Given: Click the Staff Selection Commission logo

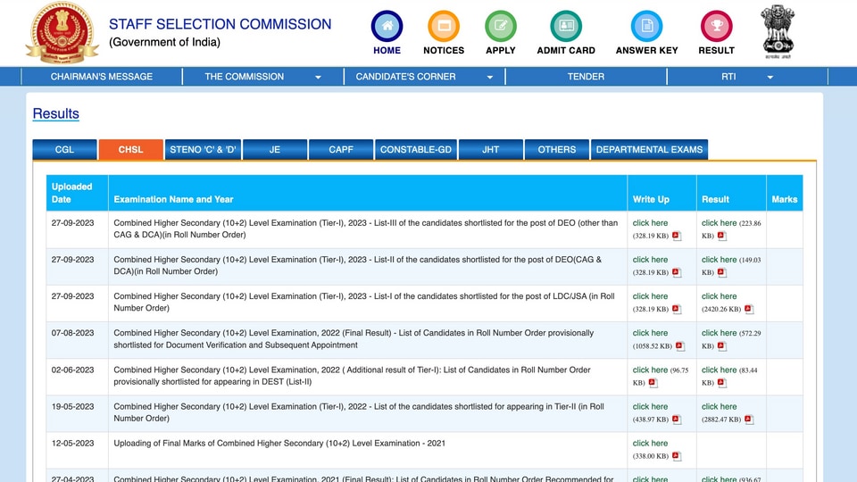Looking at the screenshot, I should point(62,32).
